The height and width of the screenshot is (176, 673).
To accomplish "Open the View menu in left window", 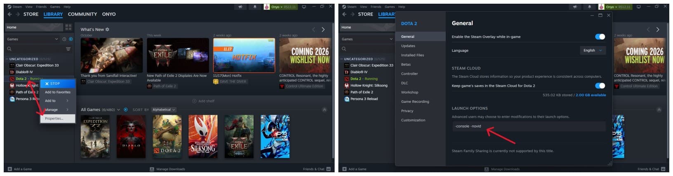I will tap(29, 7).
